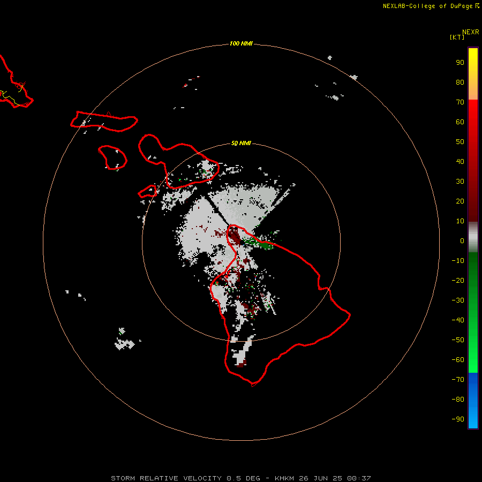Click the -50 value on the velocity scale
The height and width of the screenshot is (482, 482).
point(458,340)
